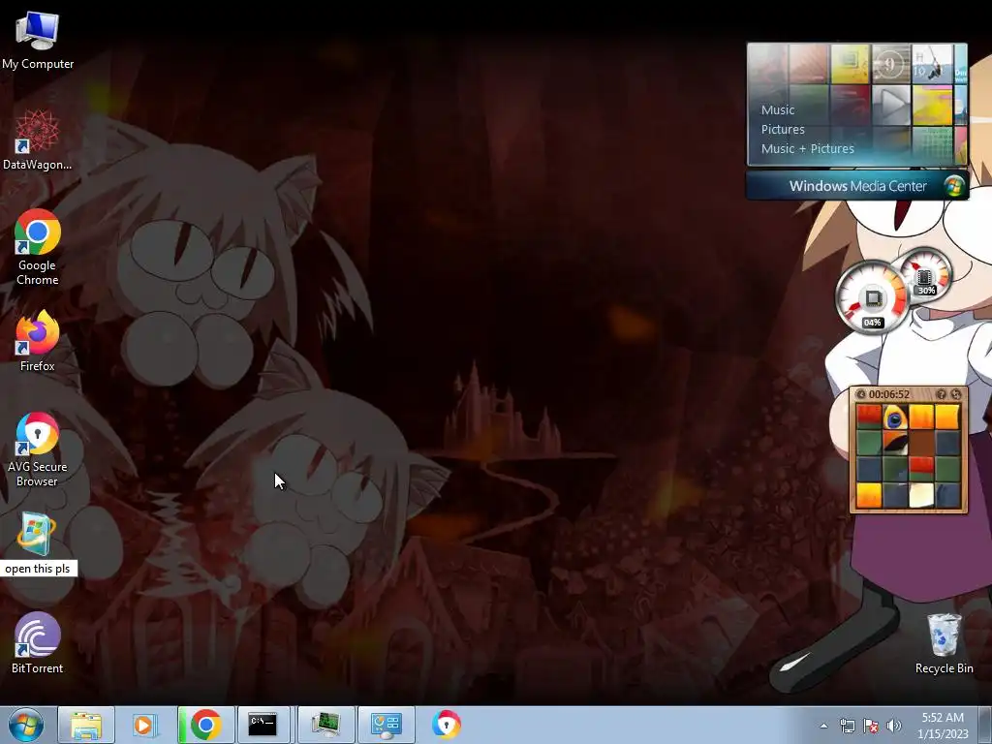Viewport: 992px width, 744px height.
Task: Open the Action Center flag icon
Action: (x=871, y=726)
